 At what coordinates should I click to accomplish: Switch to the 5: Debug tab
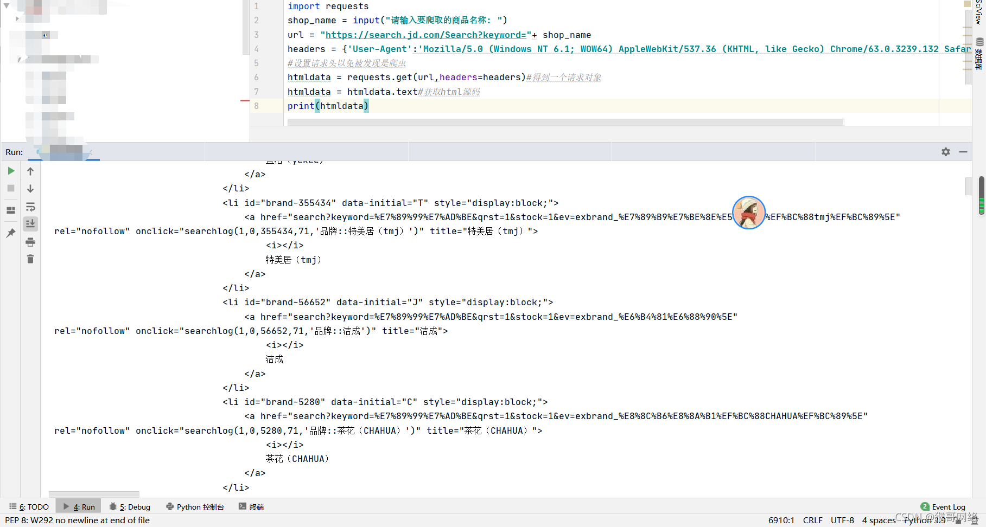pos(129,506)
